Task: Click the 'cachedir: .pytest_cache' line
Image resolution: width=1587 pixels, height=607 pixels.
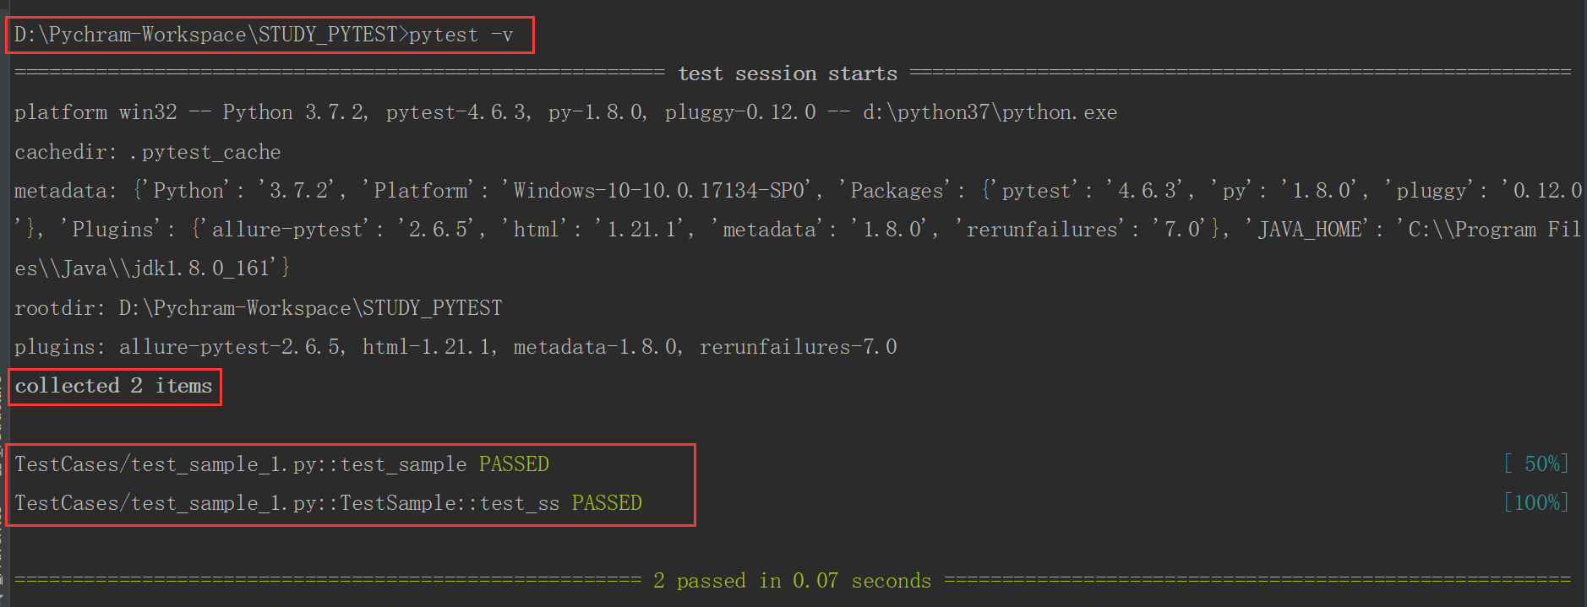Action: click(x=148, y=152)
